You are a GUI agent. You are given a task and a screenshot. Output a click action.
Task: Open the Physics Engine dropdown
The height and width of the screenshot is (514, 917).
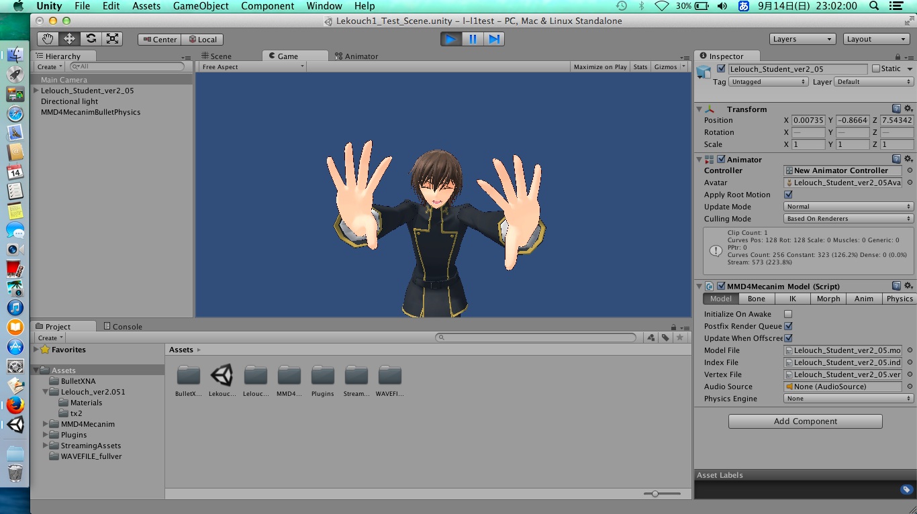pyautogui.click(x=849, y=399)
